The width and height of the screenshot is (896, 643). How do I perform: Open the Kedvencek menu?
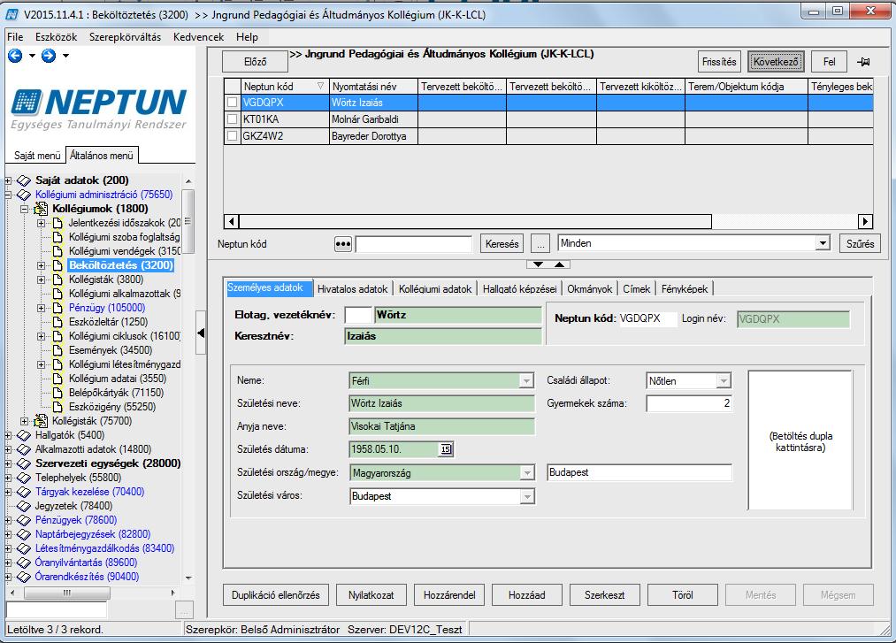coord(199,37)
